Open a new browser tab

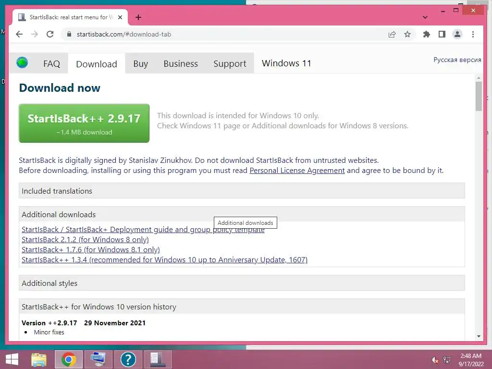(138, 17)
